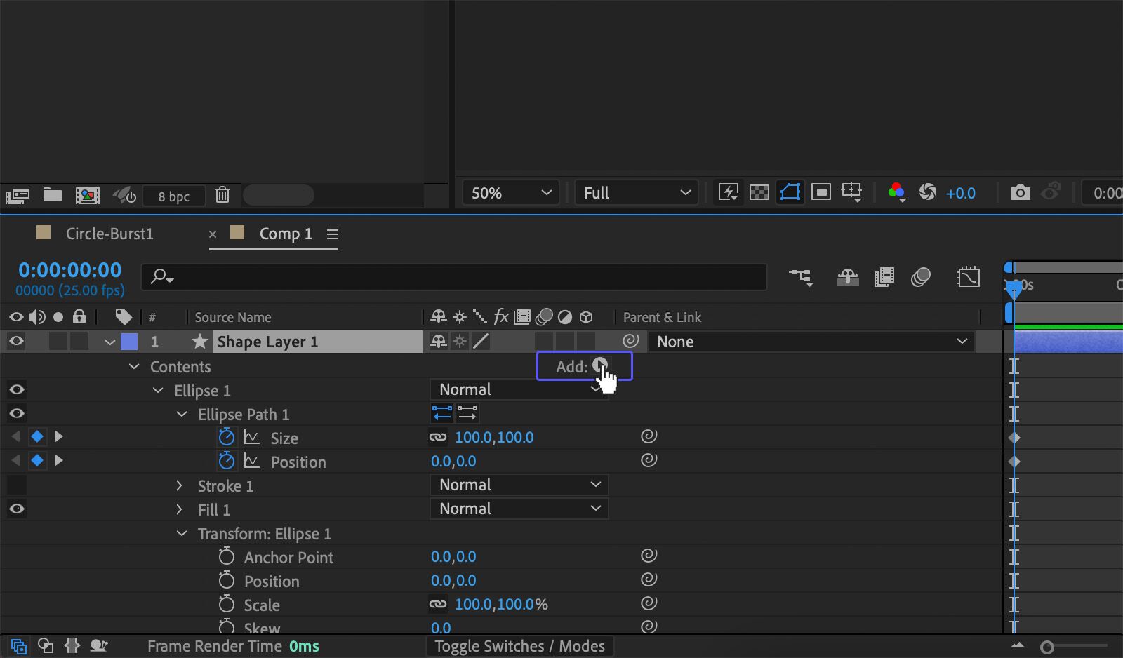Open the channel color display selector
Image resolution: width=1123 pixels, height=658 pixels.
[896, 192]
